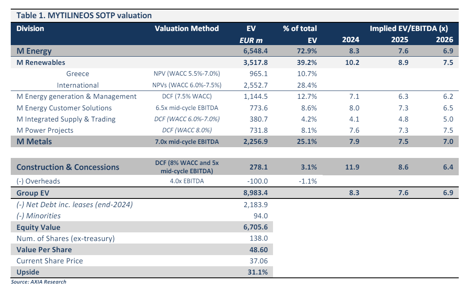The height and width of the screenshot is (289, 467).
Task: Select the 'Group EV' row label
Action: (x=33, y=193)
